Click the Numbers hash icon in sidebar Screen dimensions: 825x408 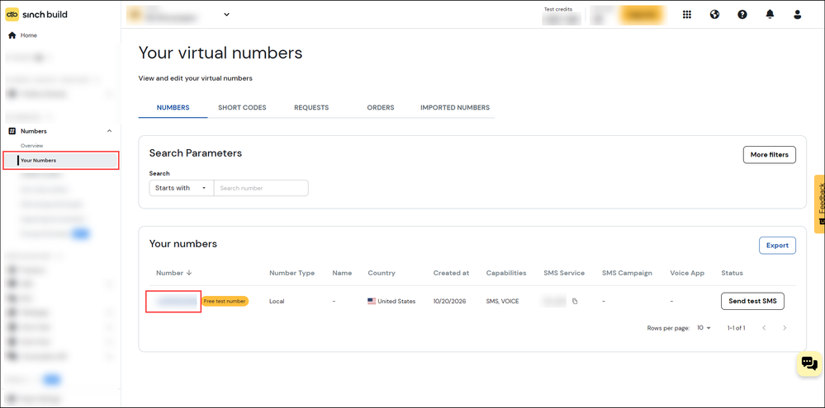click(x=12, y=131)
